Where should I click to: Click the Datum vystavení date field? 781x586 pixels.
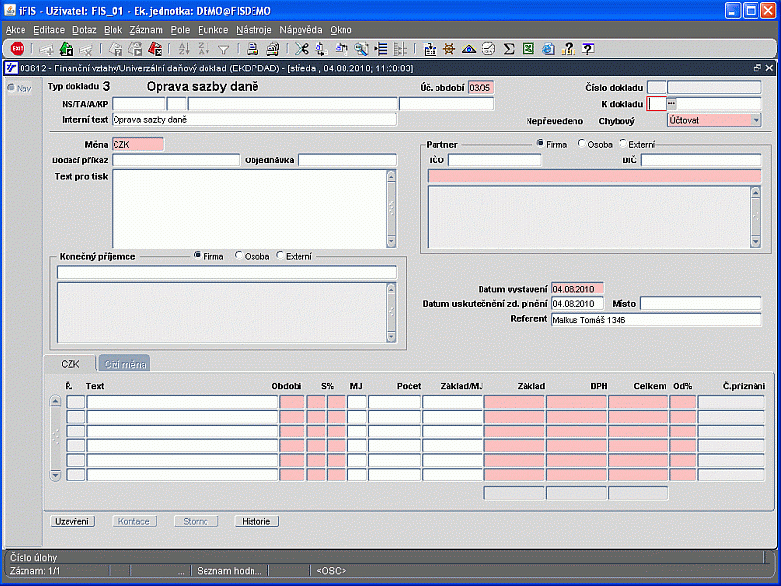pos(577,289)
